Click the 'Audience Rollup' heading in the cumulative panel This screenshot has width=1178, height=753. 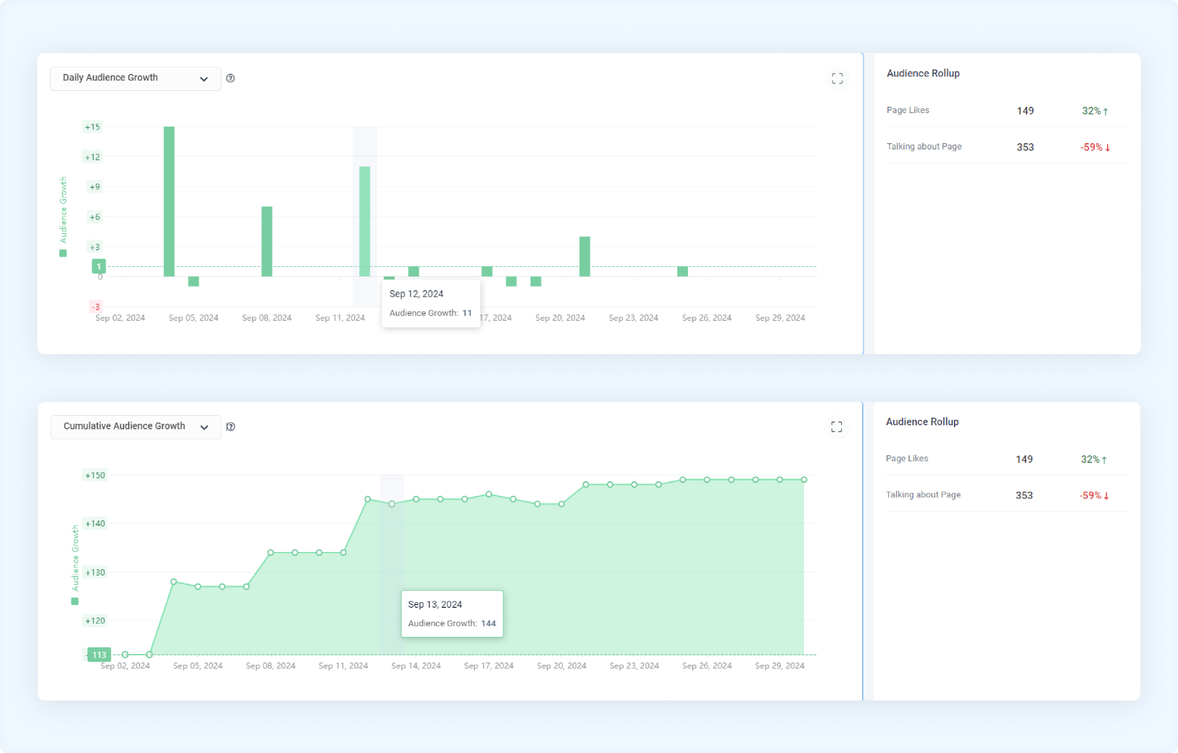[922, 422]
